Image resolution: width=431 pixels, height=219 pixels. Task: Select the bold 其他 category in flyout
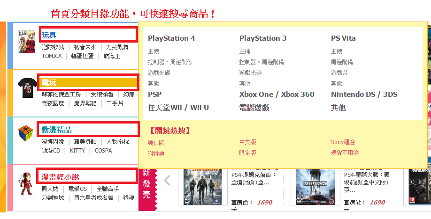(x=339, y=108)
